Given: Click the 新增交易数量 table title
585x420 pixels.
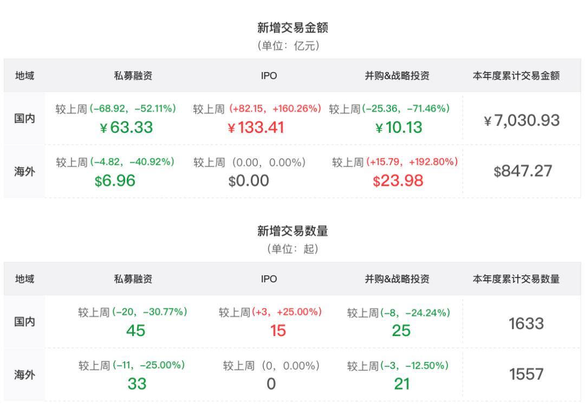Looking at the screenshot, I should coord(292,231).
